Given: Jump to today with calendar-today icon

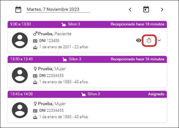Looking at the screenshot, I should [x=146, y=9].
